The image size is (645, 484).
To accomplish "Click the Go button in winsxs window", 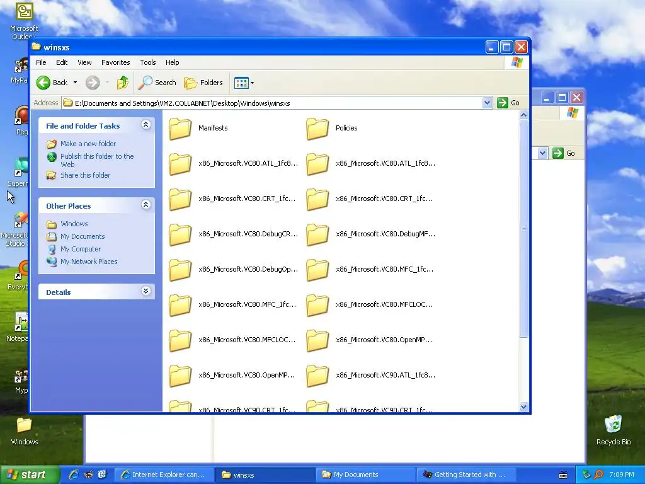I will point(508,103).
